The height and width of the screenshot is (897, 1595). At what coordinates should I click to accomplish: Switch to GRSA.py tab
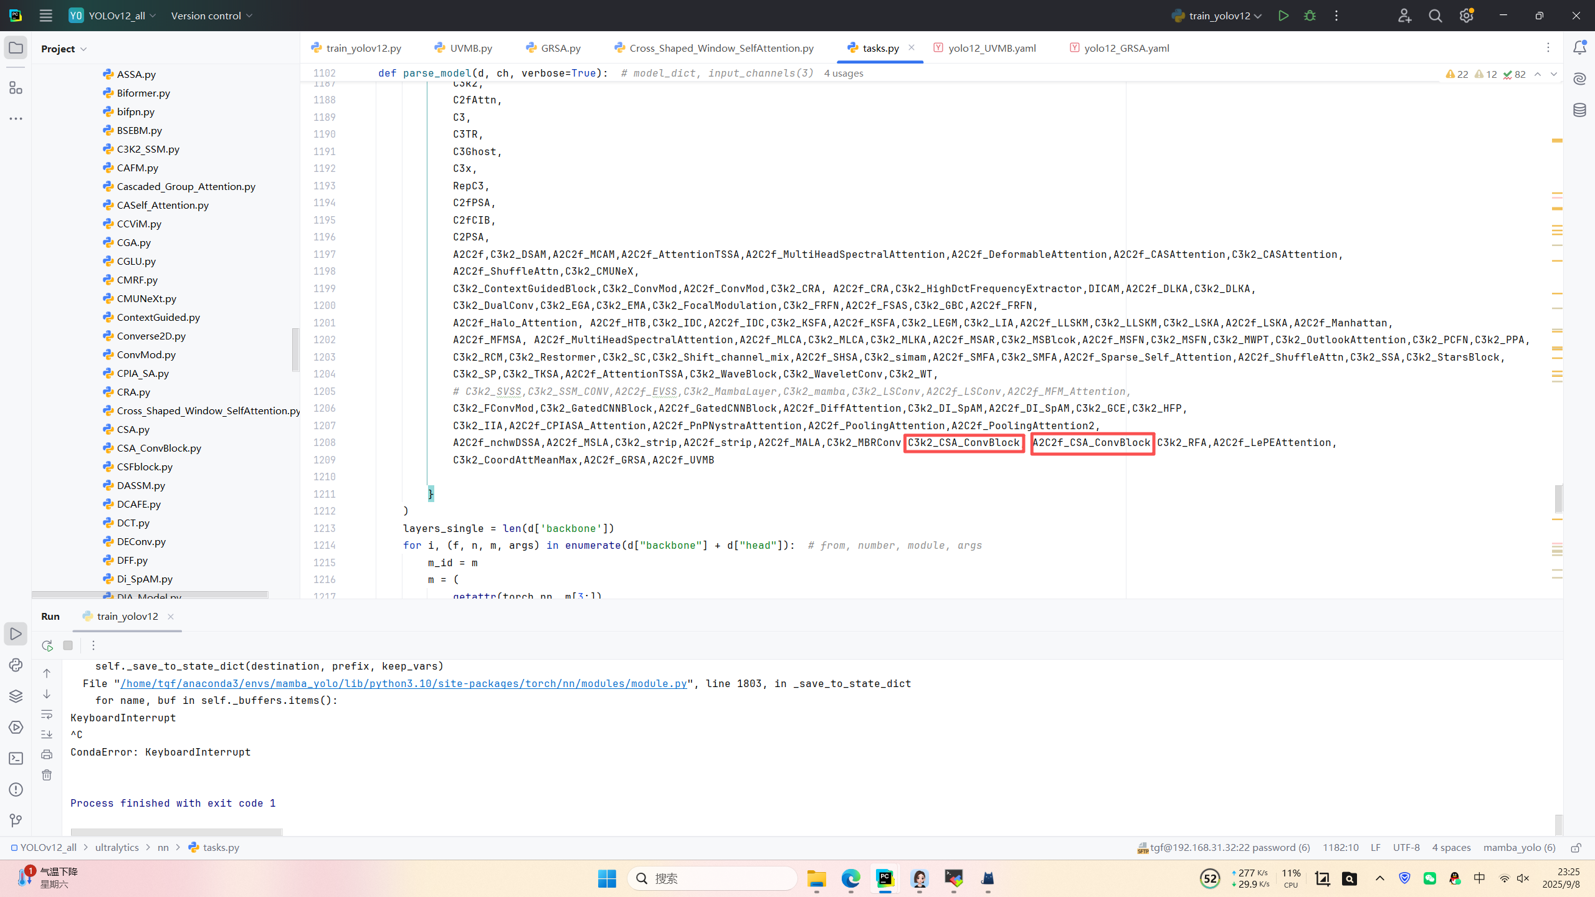click(x=553, y=48)
